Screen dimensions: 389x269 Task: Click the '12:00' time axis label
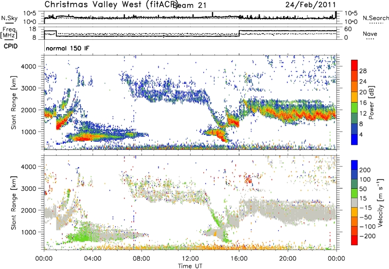(190, 259)
